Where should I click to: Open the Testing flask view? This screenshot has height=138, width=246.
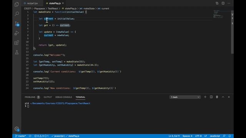click(x=17, y=52)
